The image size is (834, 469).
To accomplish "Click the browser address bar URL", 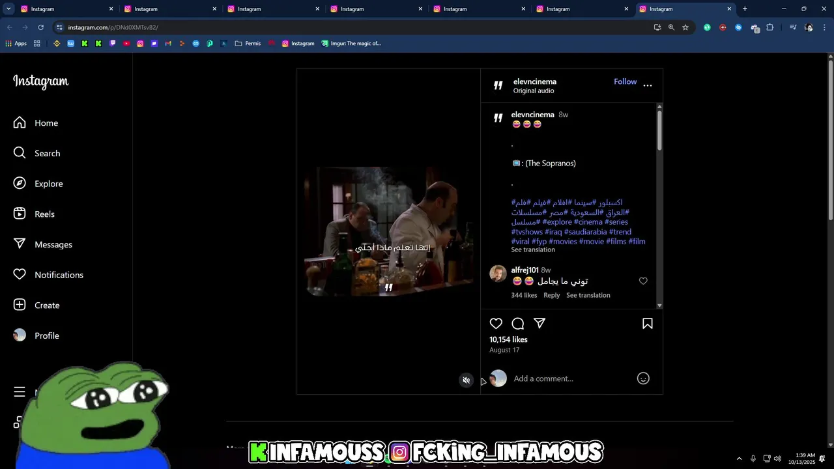I will coord(113,27).
